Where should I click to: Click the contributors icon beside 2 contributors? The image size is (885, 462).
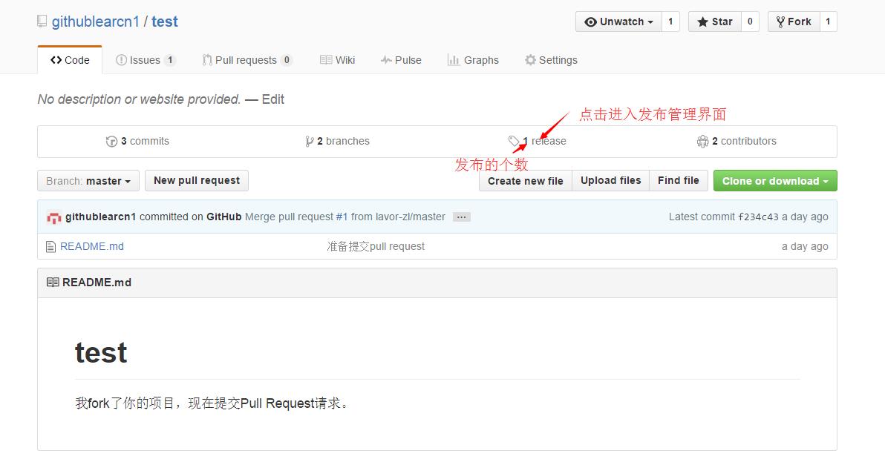pyautogui.click(x=702, y=141)
